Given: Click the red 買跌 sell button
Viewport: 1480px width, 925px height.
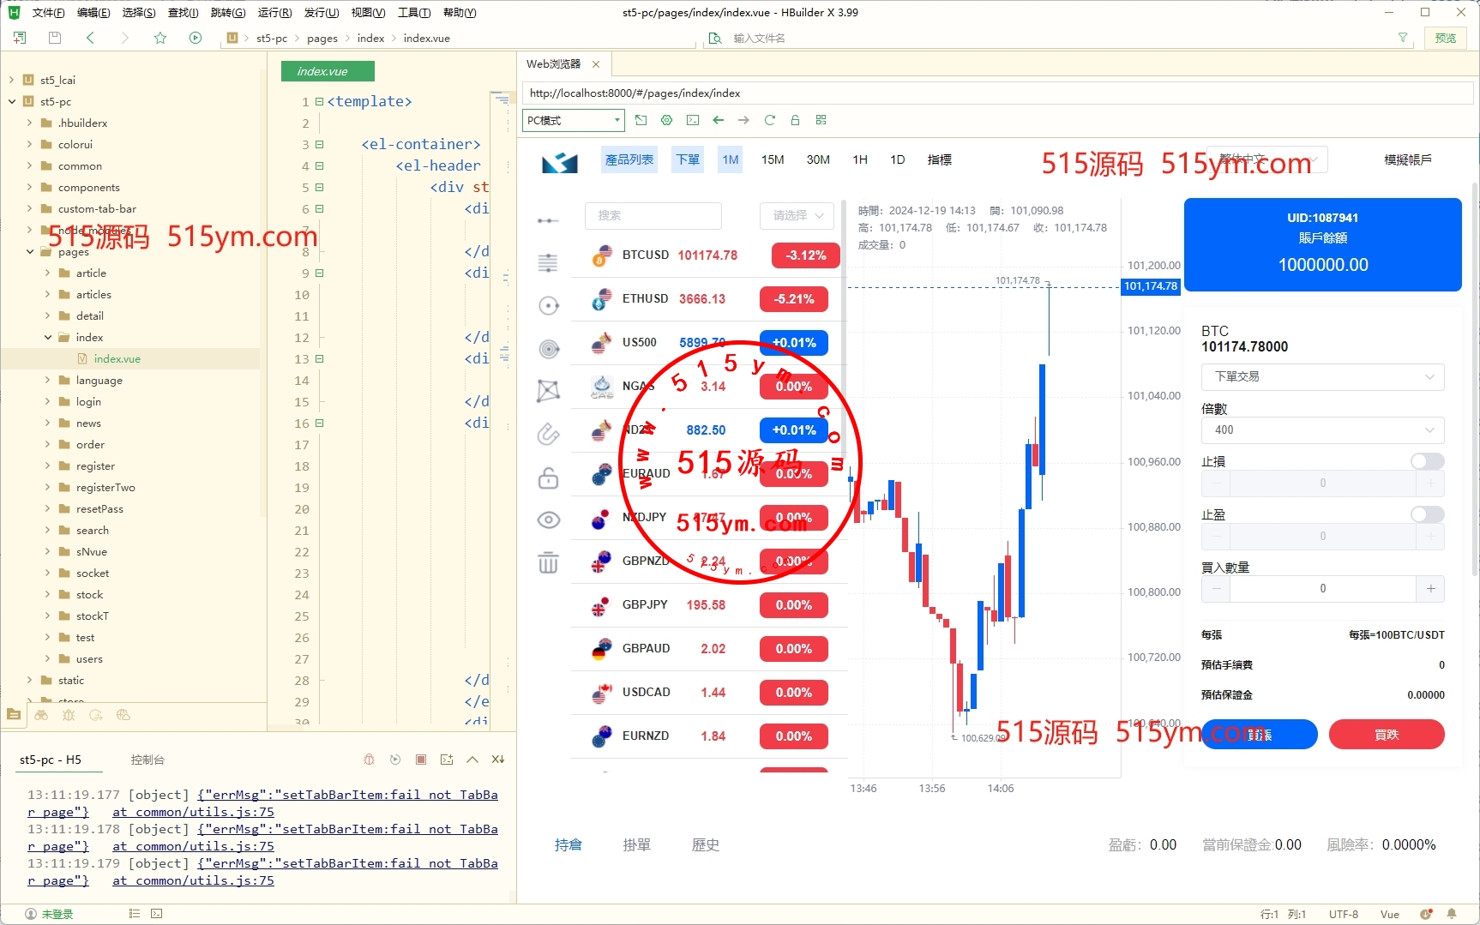Looking at the screenshot, I should tap(1386, 735).
